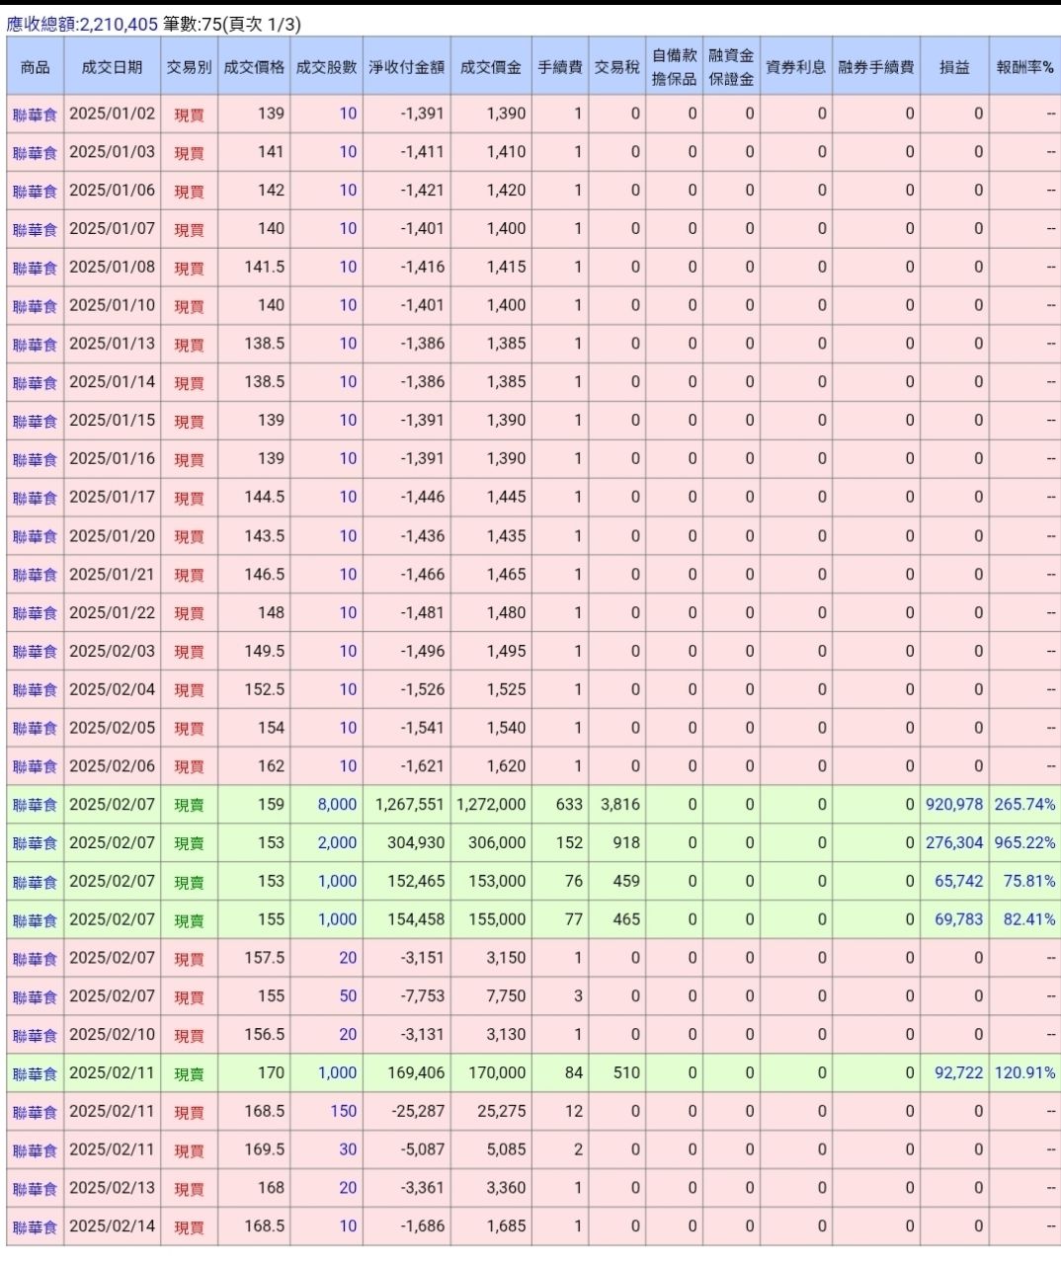Click the 報酬率% column header
Image resolution: width=1061 pixels, height=1264 pixels.
1024,67
